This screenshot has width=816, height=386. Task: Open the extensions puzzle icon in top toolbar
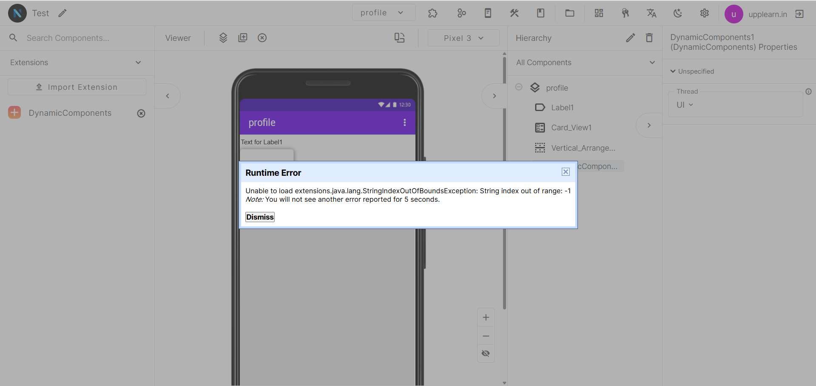click(432, 13)
